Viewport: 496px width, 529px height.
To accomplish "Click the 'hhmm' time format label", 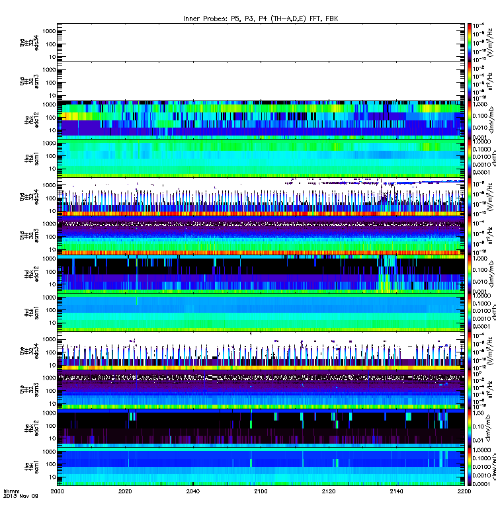I will pyautogui.click(x=11, y=491).
